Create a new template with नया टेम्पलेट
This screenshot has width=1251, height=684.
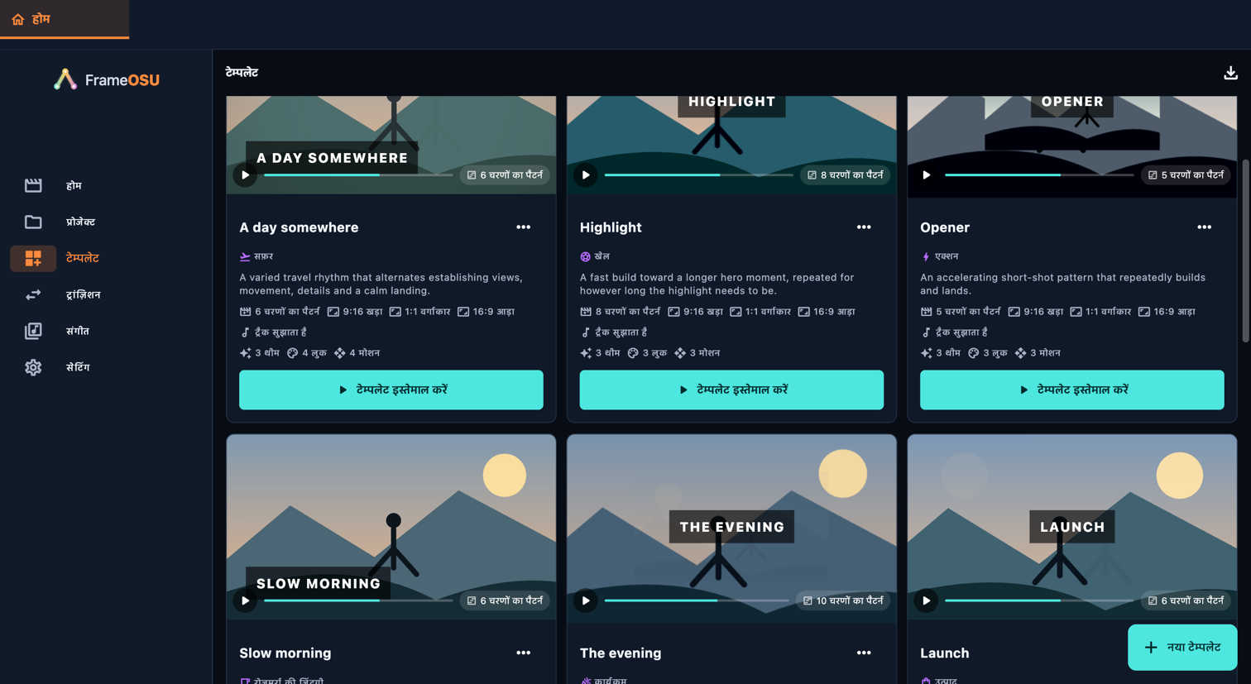pyautogui.click(x=1182, y=648)
